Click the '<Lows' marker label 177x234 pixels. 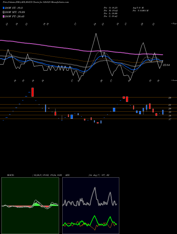(174, 80)
